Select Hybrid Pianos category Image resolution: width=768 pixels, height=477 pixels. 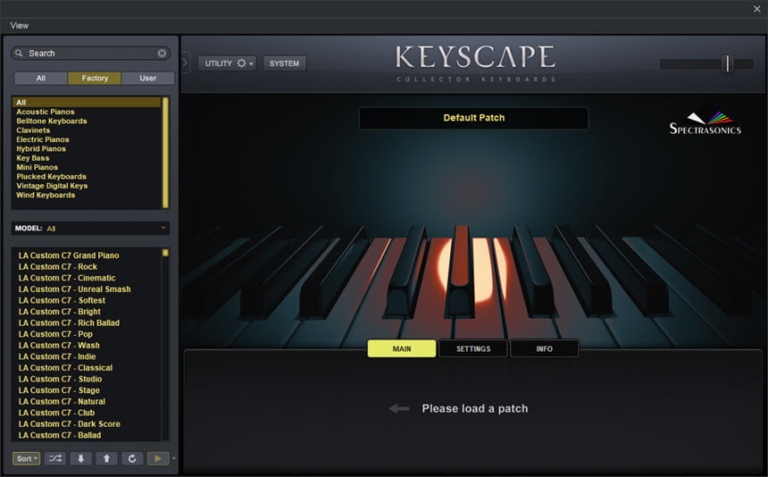pyautogui.click(x=41, y=149)
